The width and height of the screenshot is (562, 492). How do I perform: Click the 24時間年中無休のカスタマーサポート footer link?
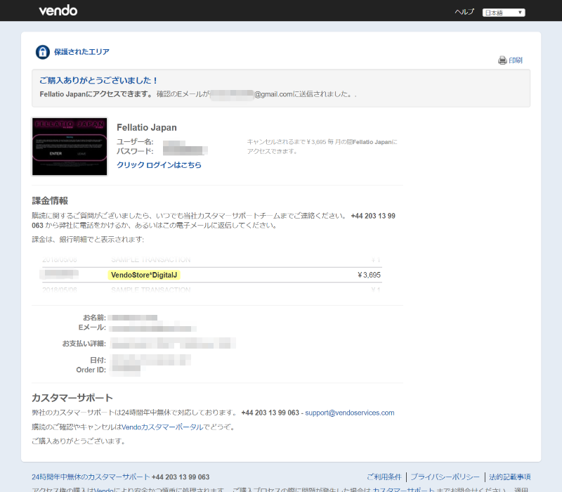pyautogui.click(x=91, y=477)
